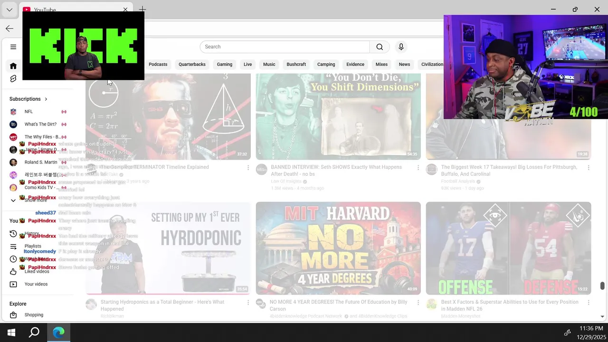
Task: Open options for NO MORE 4 YEAR DEGREES video
Action: tap(418, 303)
